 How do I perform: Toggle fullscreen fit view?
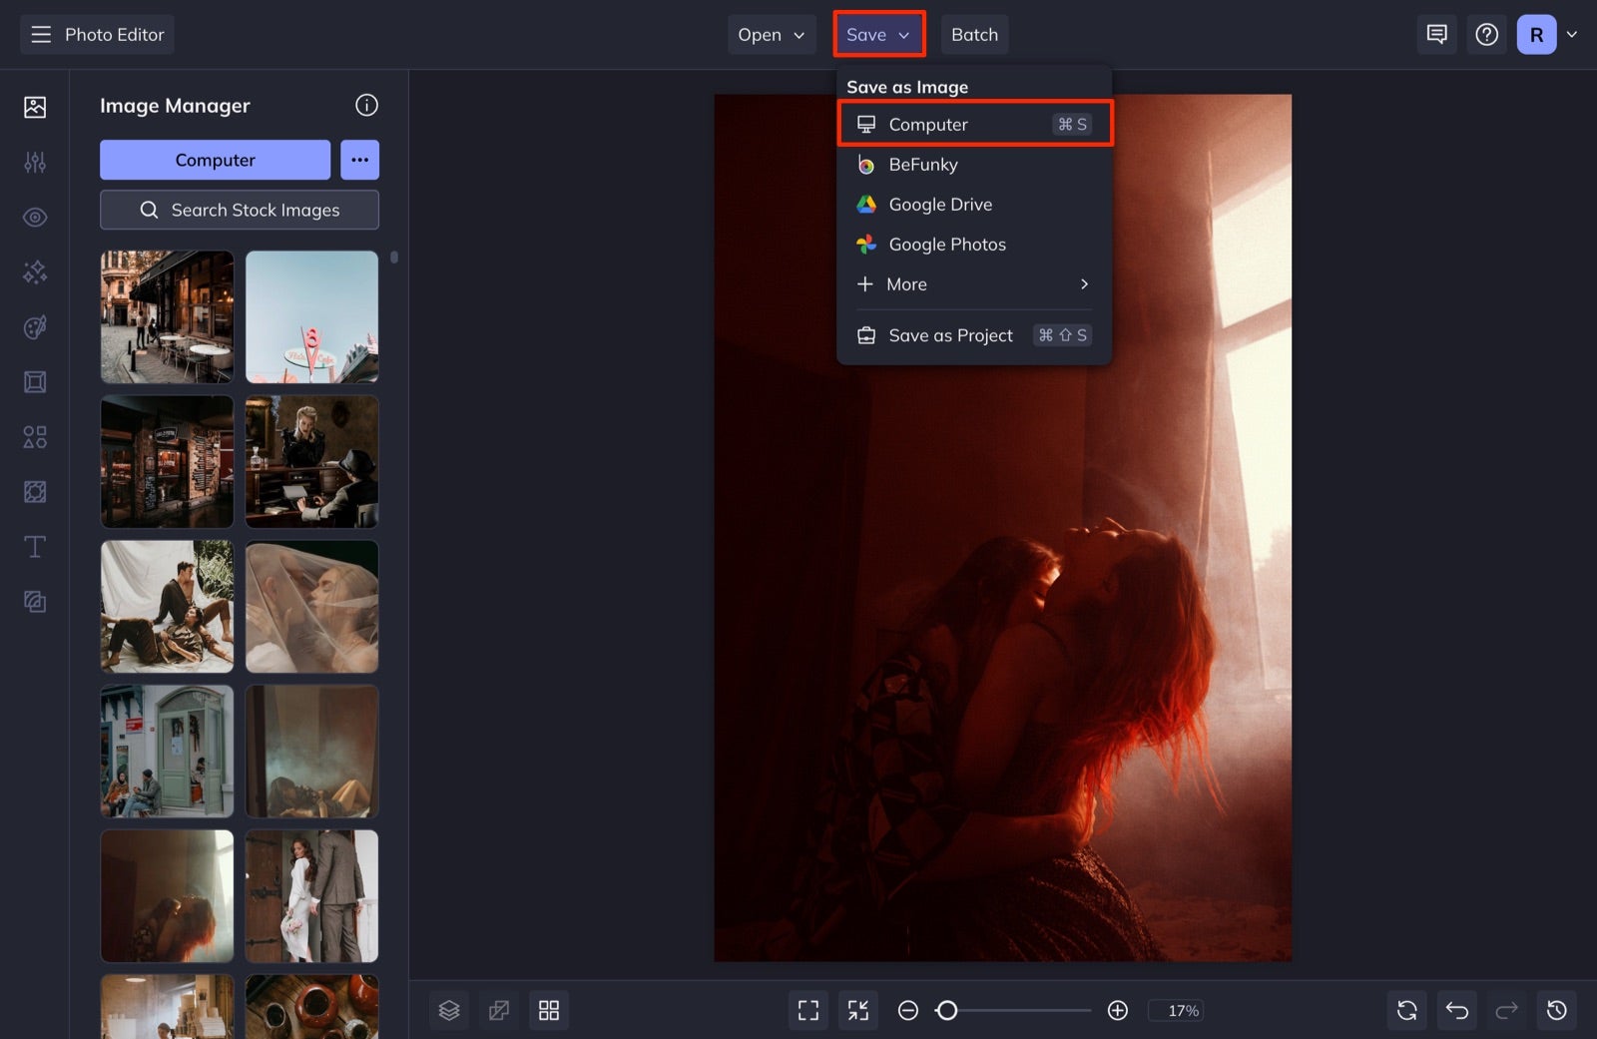click(808, 1010)
